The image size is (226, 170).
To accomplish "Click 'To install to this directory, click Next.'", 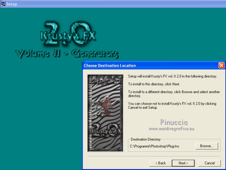I will pyautogui.click(x=154, y=84).
